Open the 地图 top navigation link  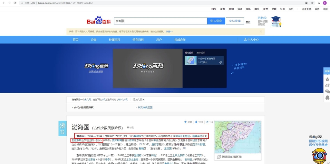pyautogui.click(x=274, y=9)
